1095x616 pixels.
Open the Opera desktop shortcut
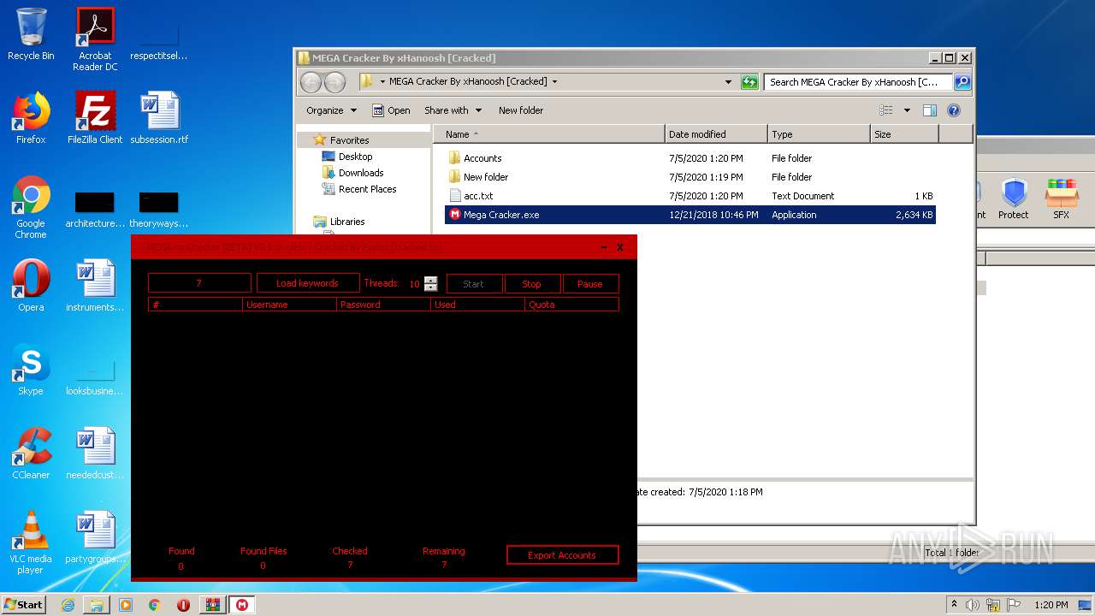coord(31,286)
